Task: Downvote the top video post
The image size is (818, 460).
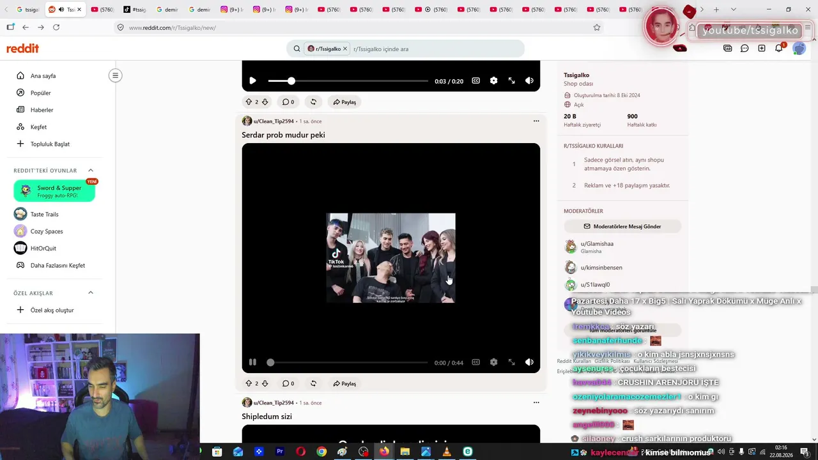Action: pyautogui.click(x=265, y=102)
